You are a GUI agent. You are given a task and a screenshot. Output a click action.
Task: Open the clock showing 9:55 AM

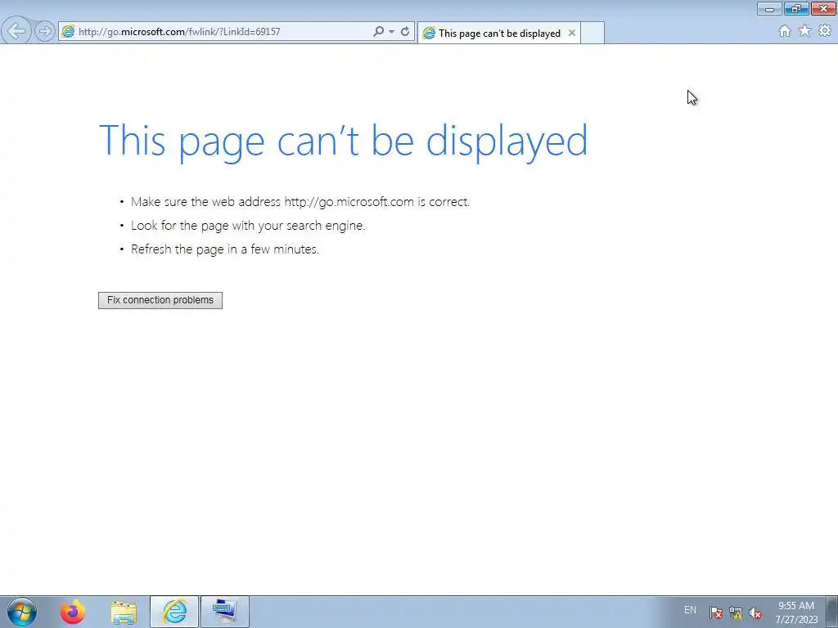coord(796,612)
